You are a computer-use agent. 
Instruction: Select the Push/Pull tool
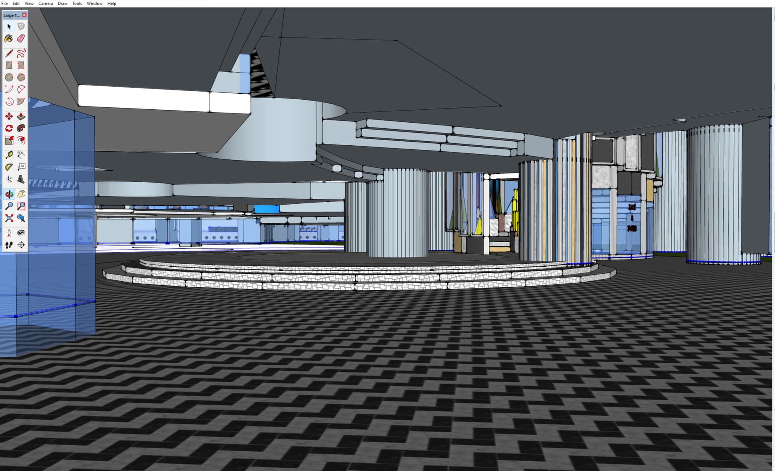point(21,117)
